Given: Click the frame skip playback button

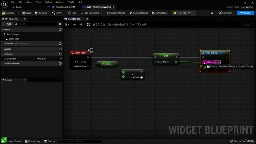Looking at the screenshot, I should pyautogui.click(x=180, y=13).
